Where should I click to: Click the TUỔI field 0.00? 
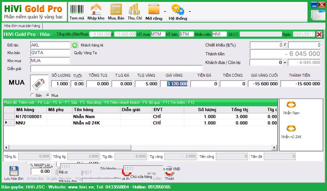click(78, 84)
